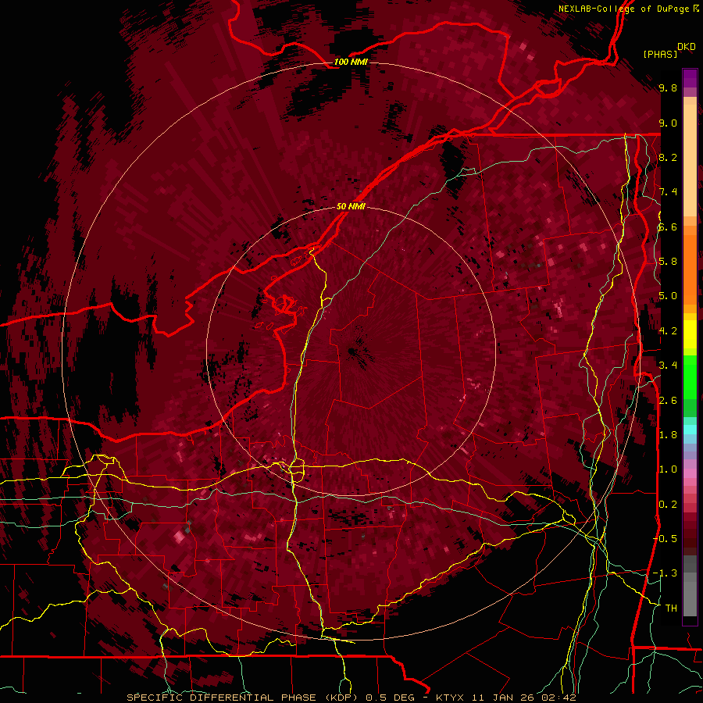Viewport: 703px width, 703px height.
Task: Click the 9.0 legend value
Action: tap(668, 123)
